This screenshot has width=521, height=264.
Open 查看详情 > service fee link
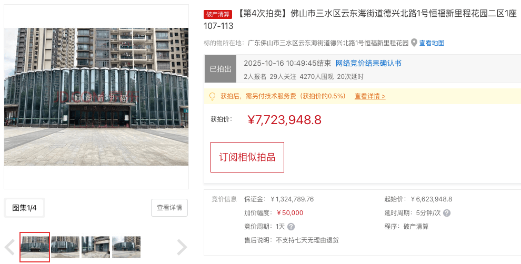pos(370,96)
